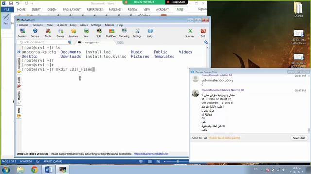Click the EN language indicator in tray
The height and width of the screenshot is (174, 311).
click(256, 169)
